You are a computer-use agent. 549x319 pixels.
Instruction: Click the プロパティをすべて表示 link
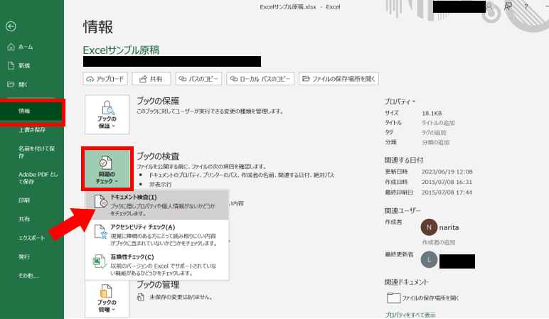(x=410, y=315)
